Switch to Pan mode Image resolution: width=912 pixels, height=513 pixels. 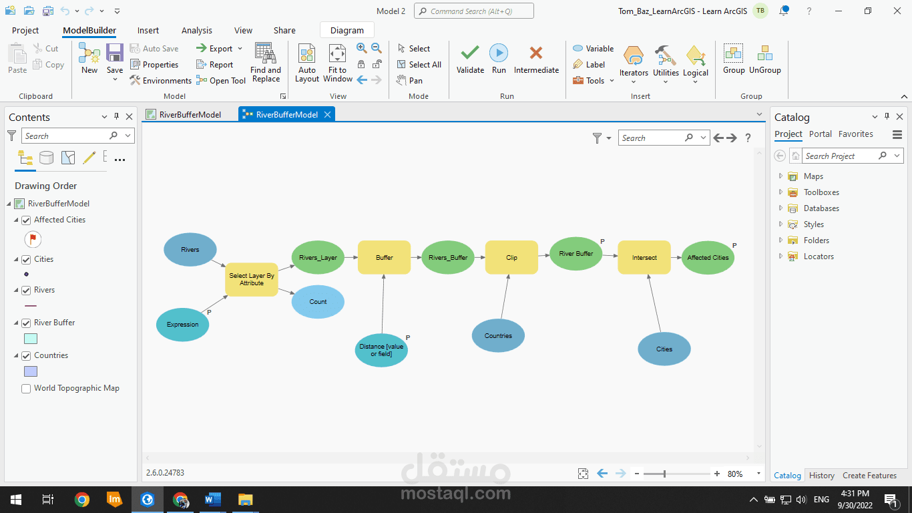pos(409,81)
